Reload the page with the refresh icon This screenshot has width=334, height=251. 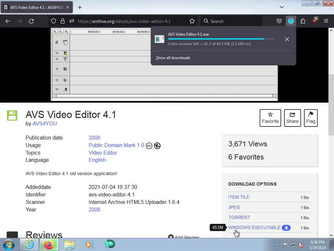point(31,21)
